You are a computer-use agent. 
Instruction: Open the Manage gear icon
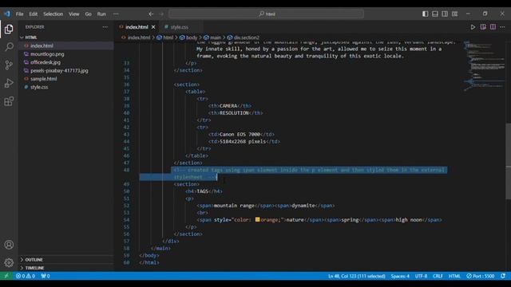(x=9, y=262)
